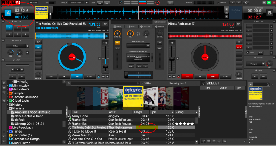Click the BCAST button in the broadcast section
The height and width of the screenshot is (146, 276).
tap(131, 66)
